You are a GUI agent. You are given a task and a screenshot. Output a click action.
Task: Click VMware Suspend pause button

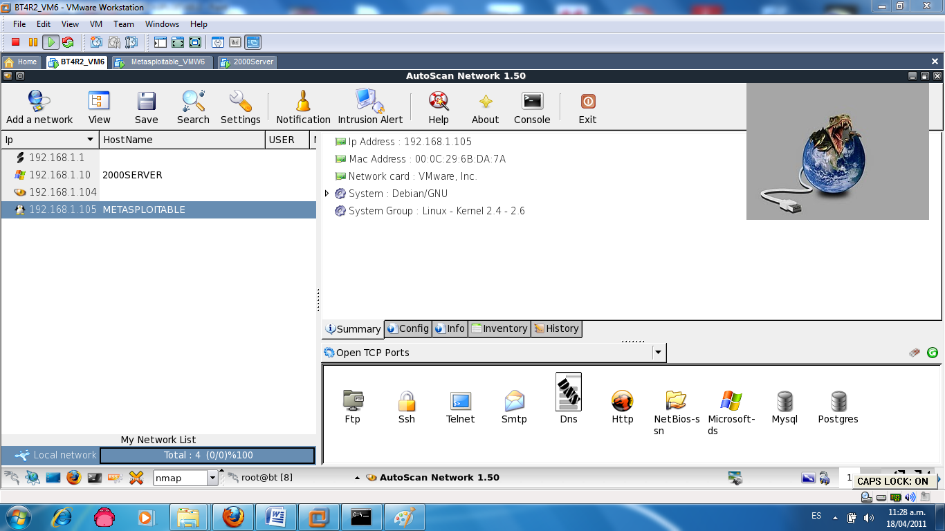(33, 42)
